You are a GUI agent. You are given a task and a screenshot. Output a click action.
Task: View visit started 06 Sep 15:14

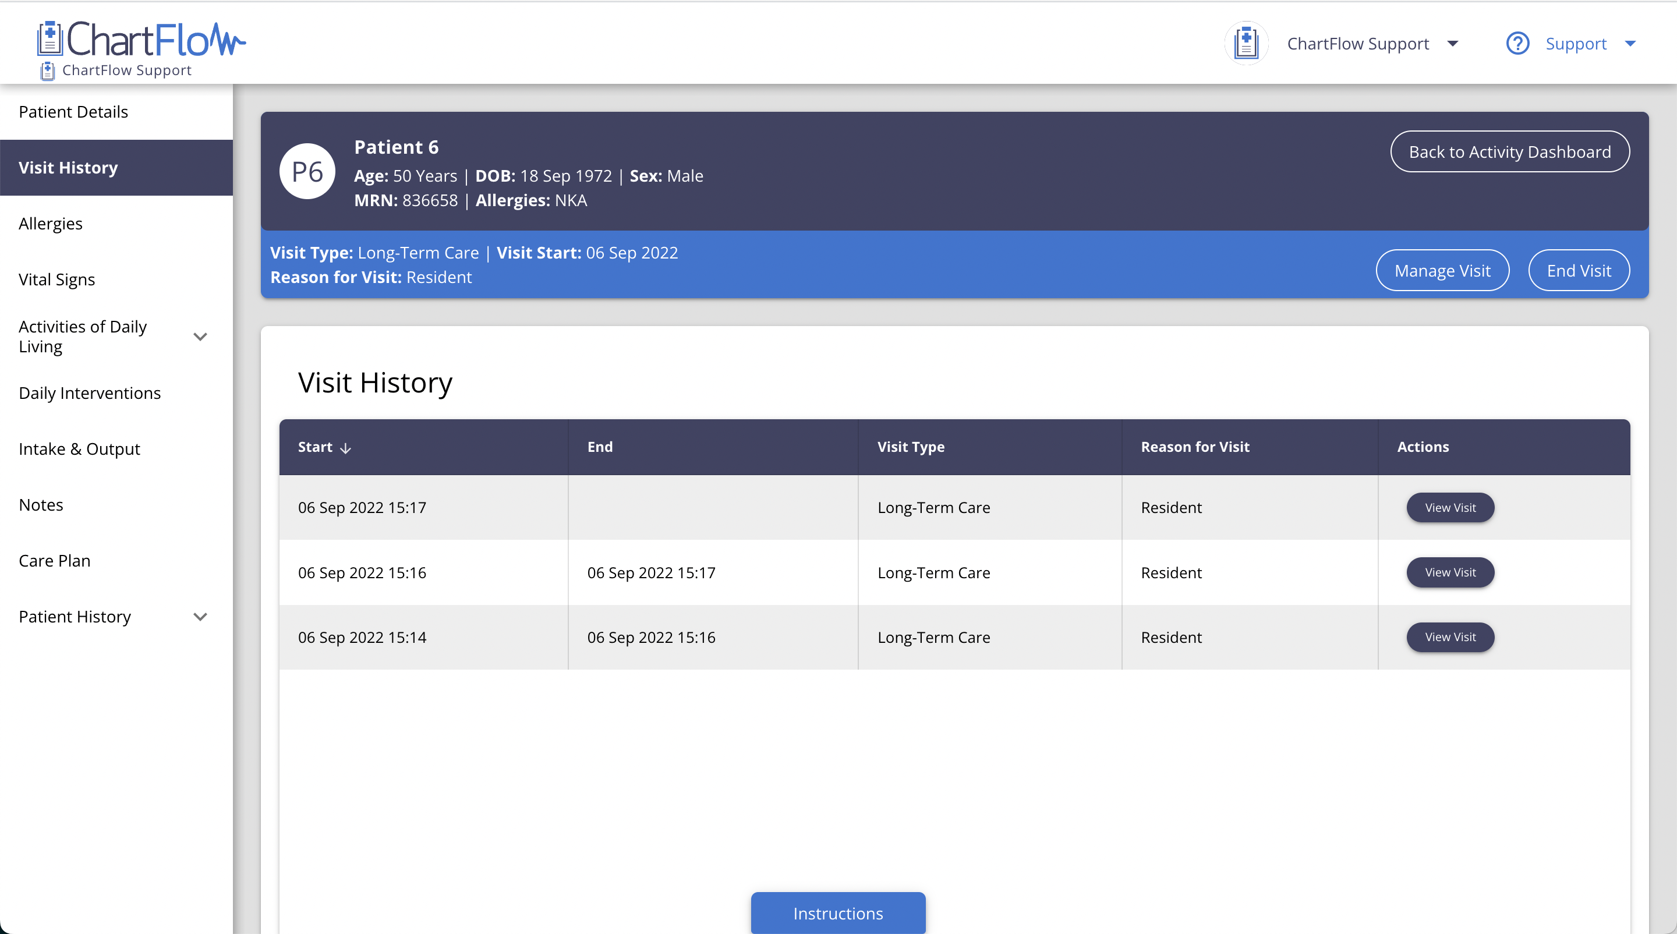(x=1450, y=636)
